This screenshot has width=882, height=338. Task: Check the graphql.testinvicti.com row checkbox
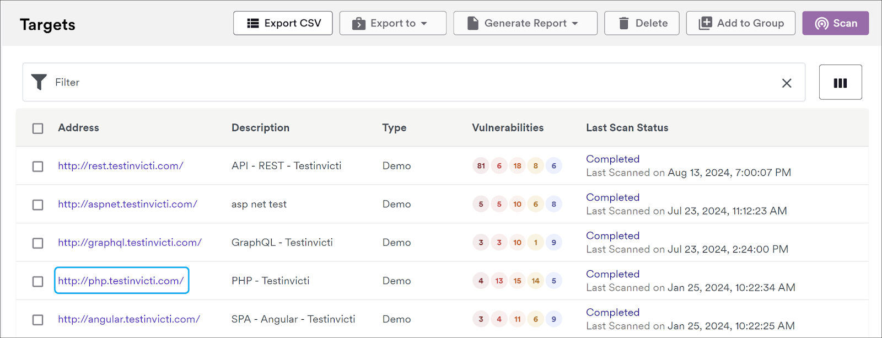pyautogui.click(x=37, y=243)
